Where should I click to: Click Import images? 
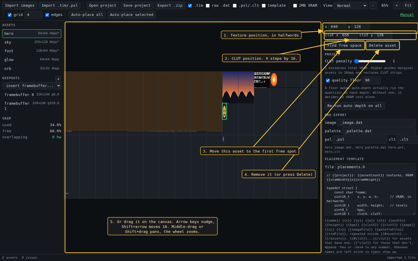(20, 6)
